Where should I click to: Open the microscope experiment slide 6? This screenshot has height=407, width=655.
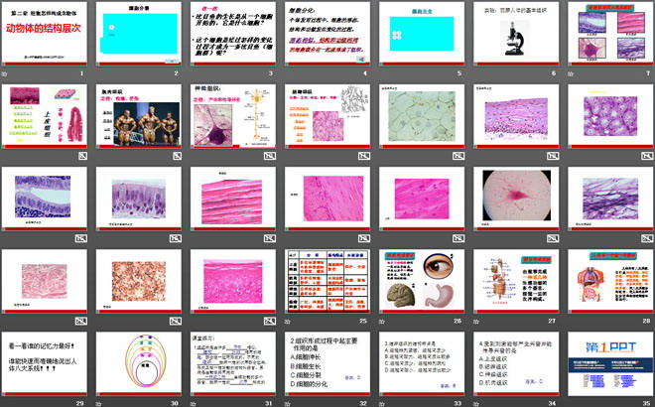pyautogui.click(x=514, y=33)
